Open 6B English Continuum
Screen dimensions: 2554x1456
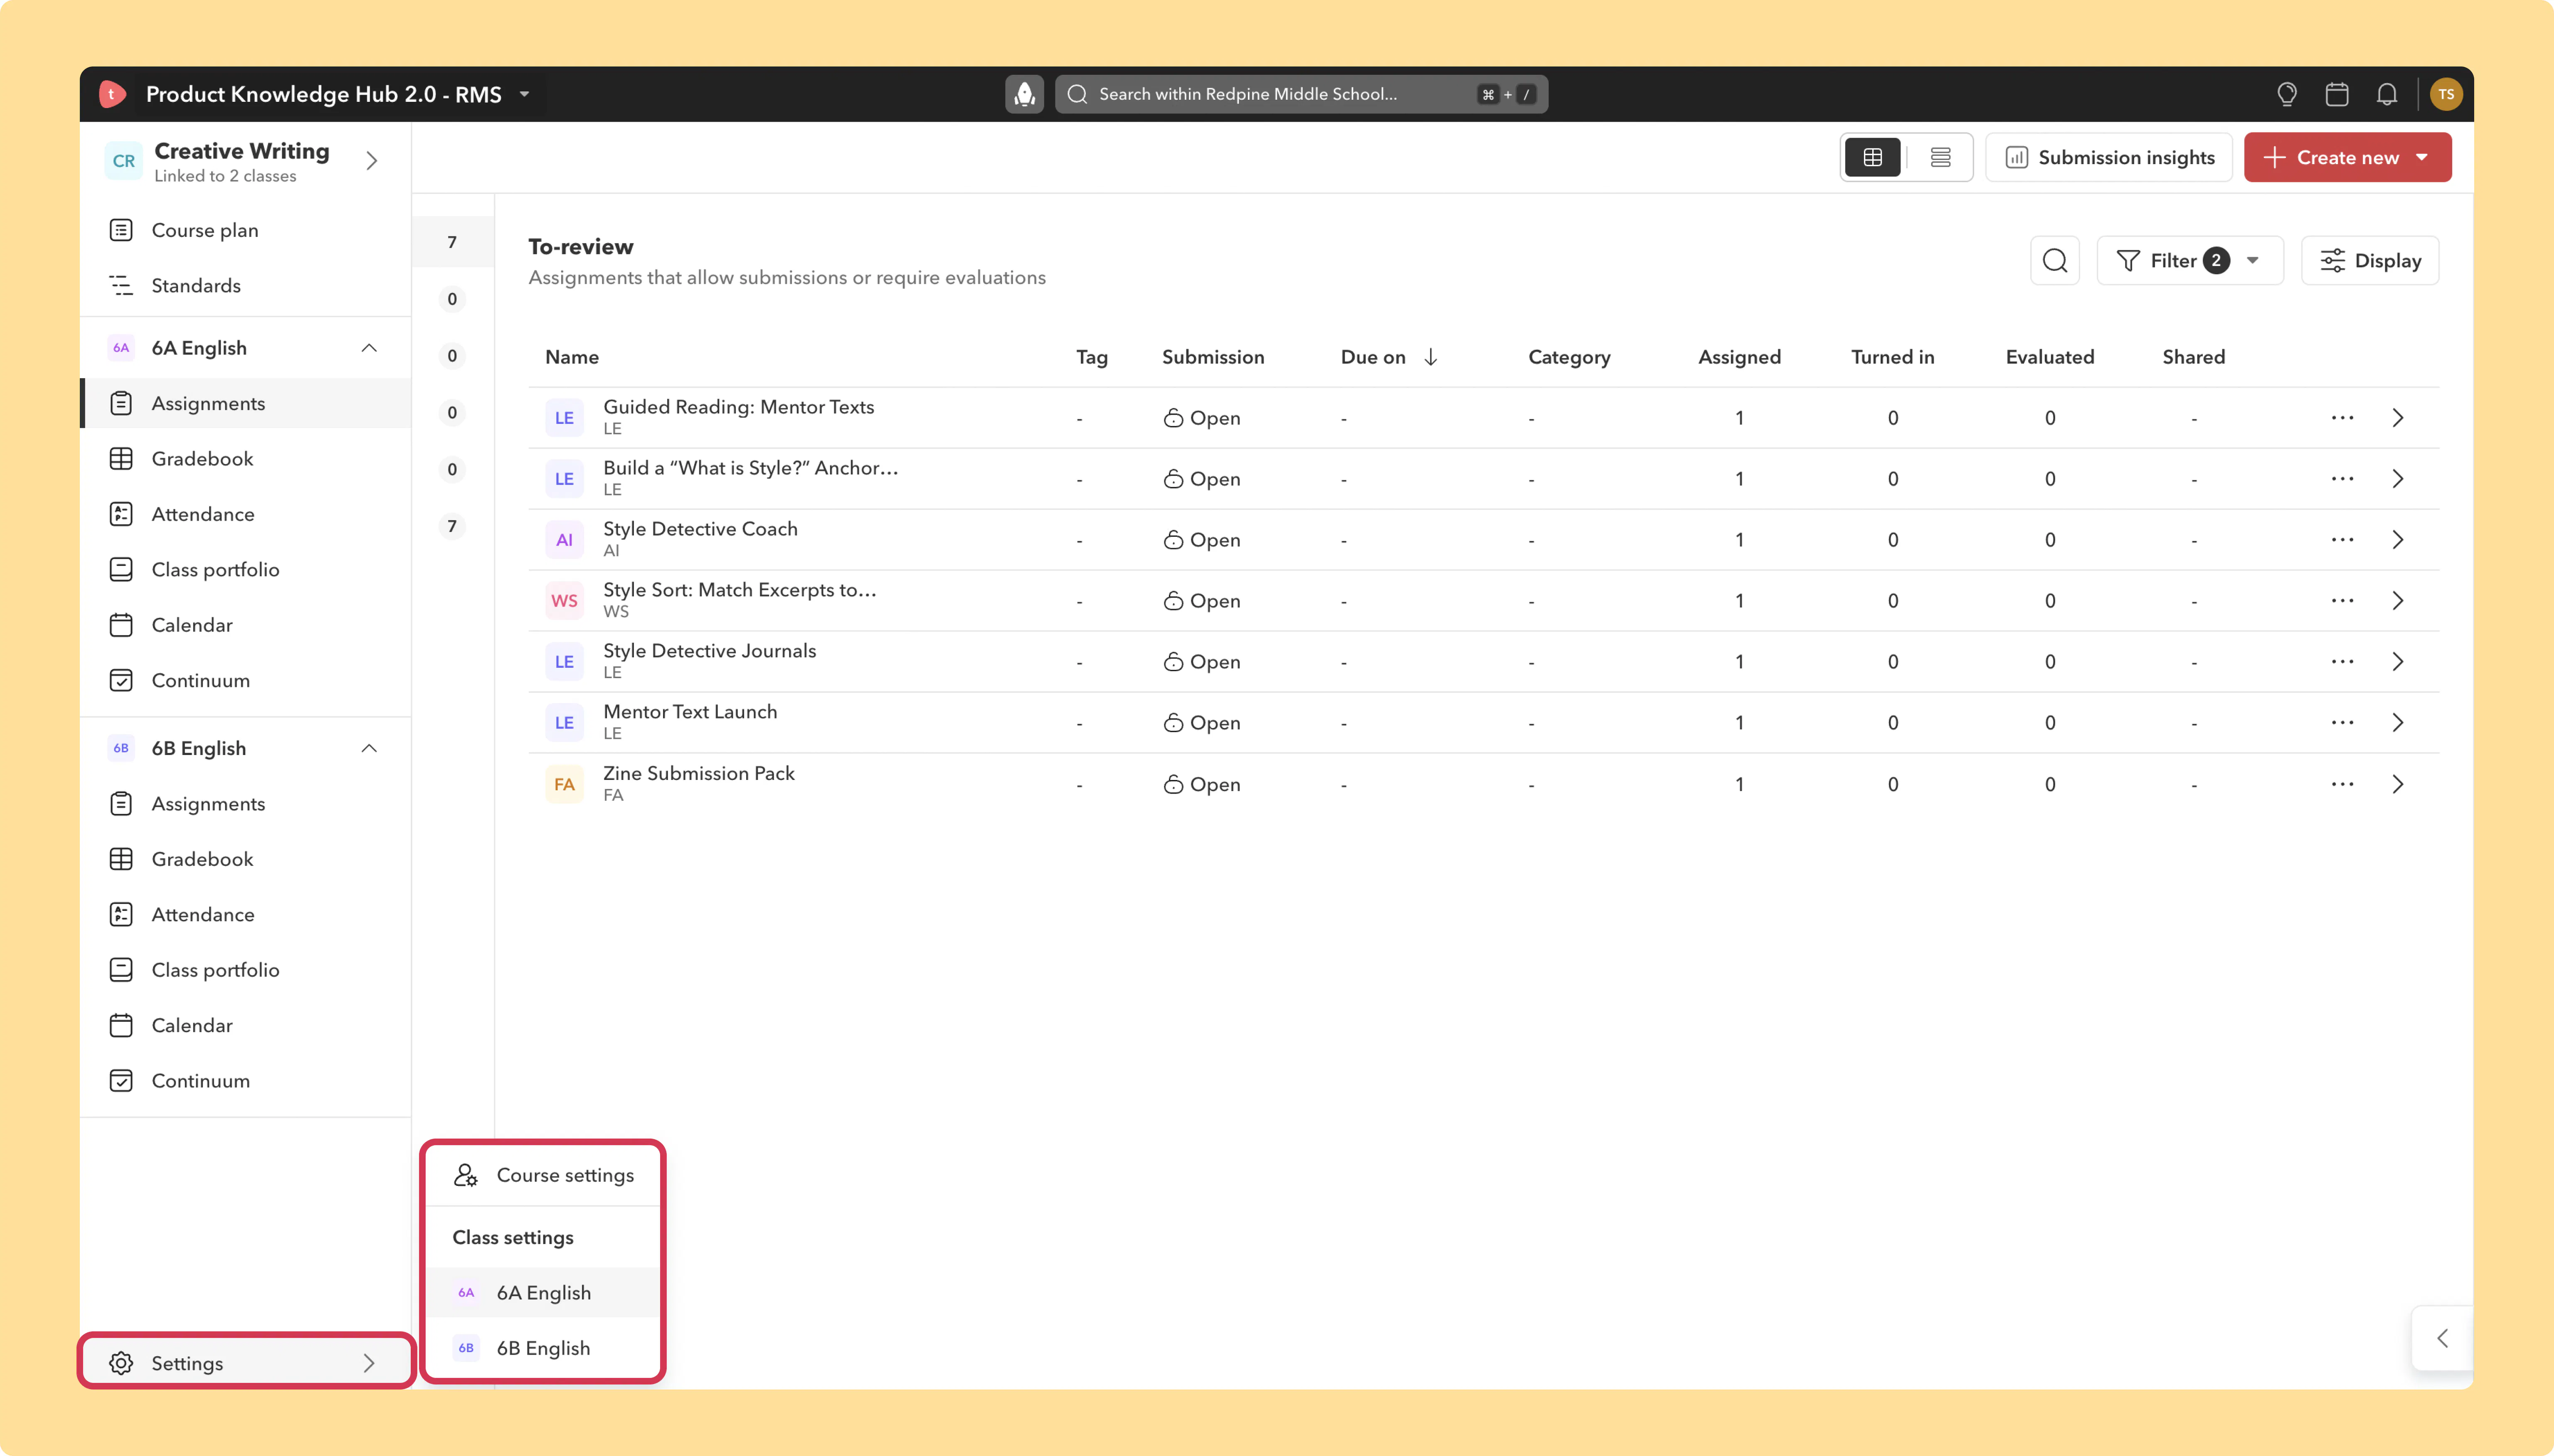click(x=246, y=1081)
